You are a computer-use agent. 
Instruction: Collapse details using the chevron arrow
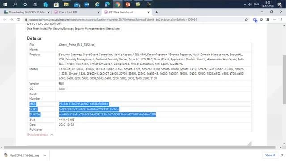(52, 135)
